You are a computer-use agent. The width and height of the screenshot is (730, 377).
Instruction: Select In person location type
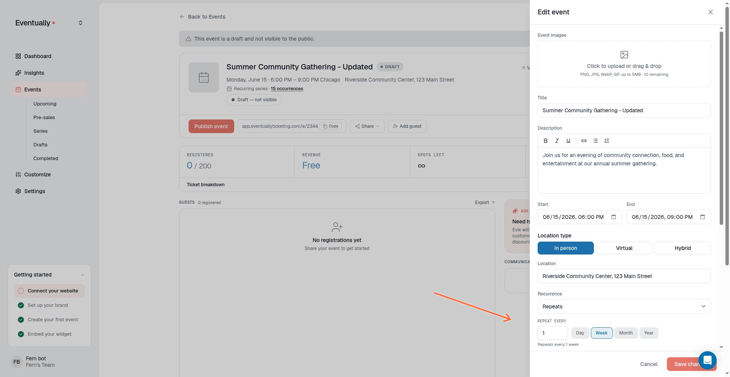(x=565, y=248)
